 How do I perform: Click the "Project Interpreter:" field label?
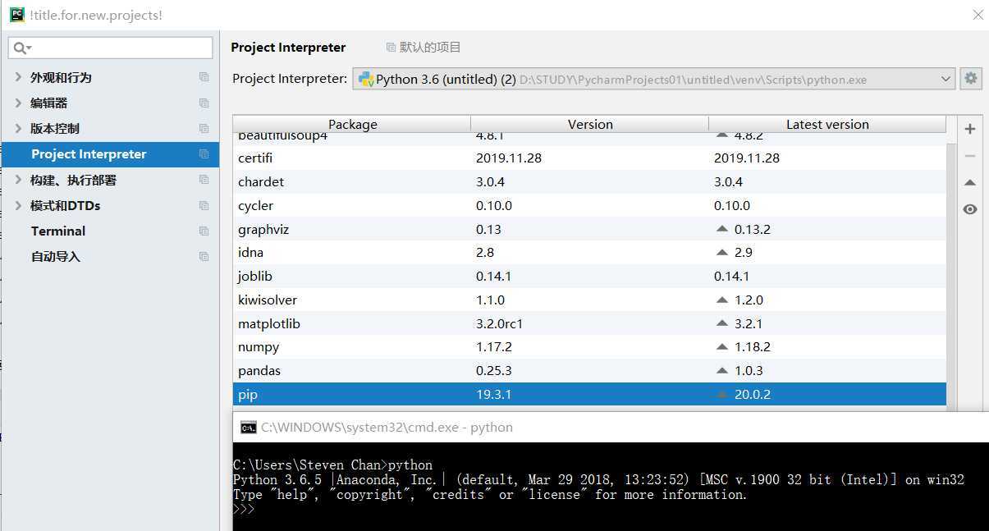point(290,79)
